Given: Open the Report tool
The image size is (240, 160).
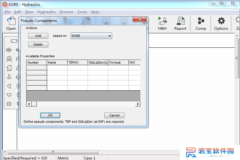Looking at the screenshot, I should (180, 23).
